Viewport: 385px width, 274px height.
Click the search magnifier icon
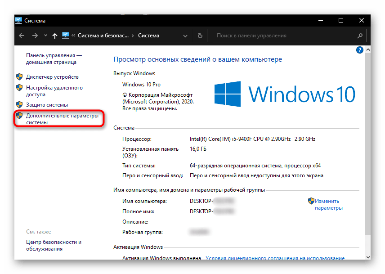360,36
